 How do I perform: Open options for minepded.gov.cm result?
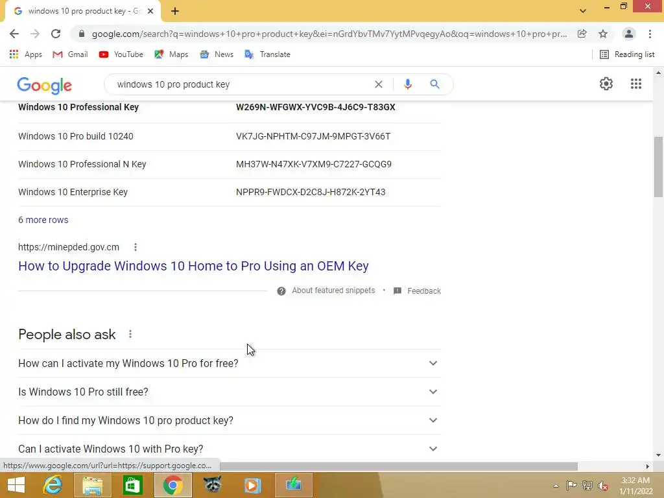(x=136, y=247)
